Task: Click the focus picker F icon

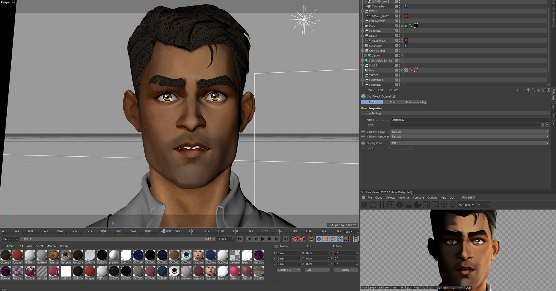Action: tap(444, 205)
